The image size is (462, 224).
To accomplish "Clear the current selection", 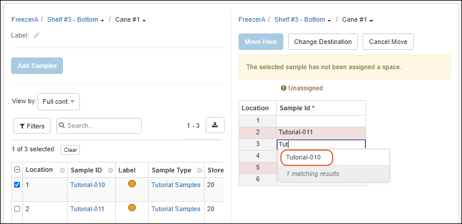I will point(71,150).
